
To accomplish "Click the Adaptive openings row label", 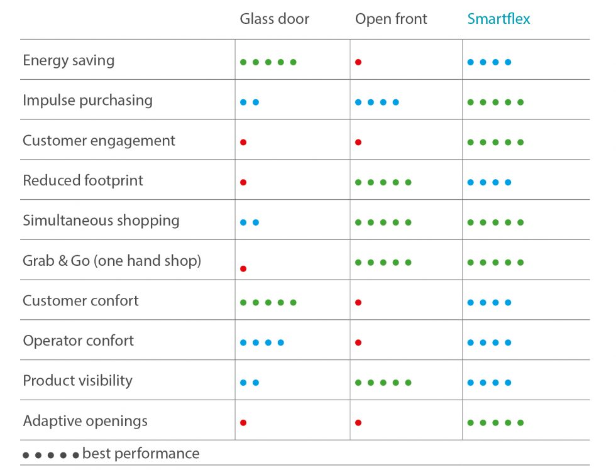I will pyautogui.click(x=85, y=421).
